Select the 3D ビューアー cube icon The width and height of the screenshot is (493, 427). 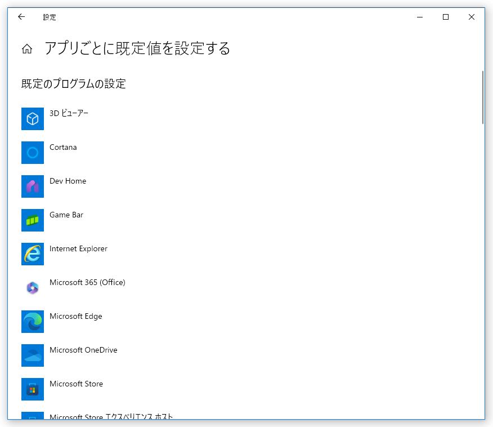click(x=33, y=119)
